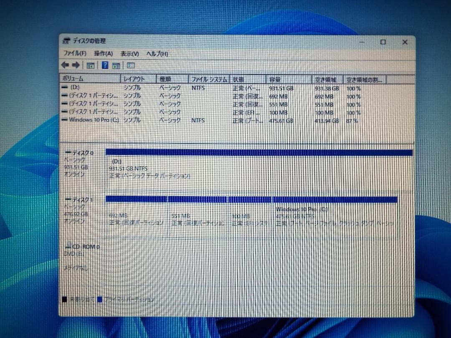Click the プライマリ パーティション legend swatch
This screenshot has width=451, height=338.
click(100, 299)
